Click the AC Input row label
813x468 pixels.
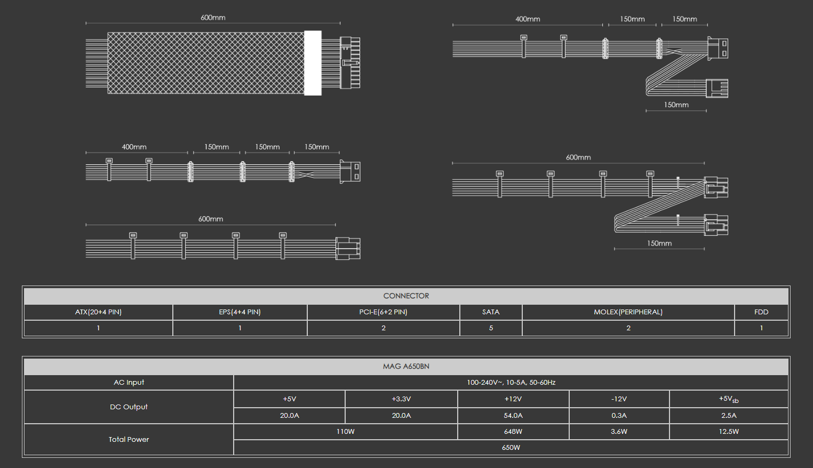(x=129, y=383)
